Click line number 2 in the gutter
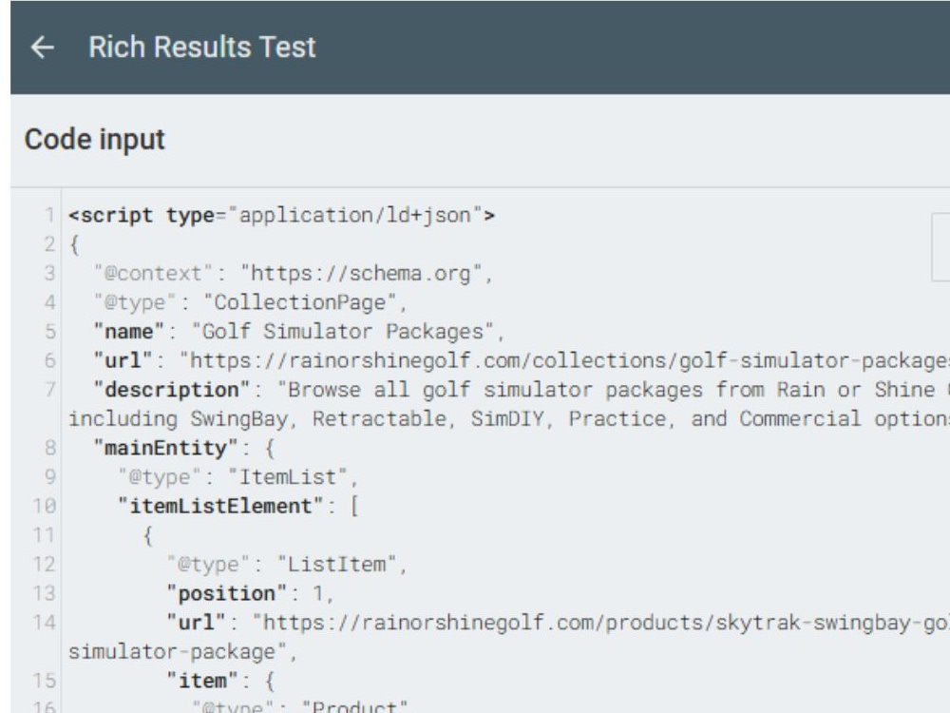Image resolution: width=950 pixels, height=713 pixels. [49, 244]
